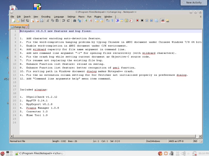
Task: Open the Encoding menu
Action: 46,17
